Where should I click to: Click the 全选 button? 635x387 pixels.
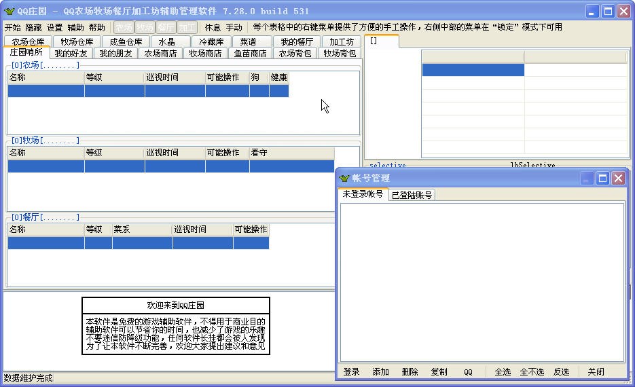[x=503, y=372]
